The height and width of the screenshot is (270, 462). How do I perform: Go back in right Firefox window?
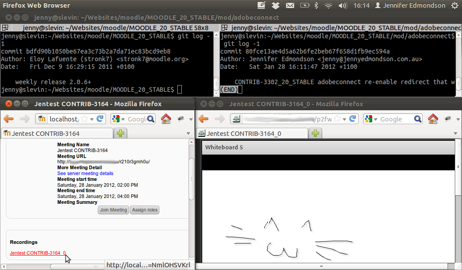(203, 119)
